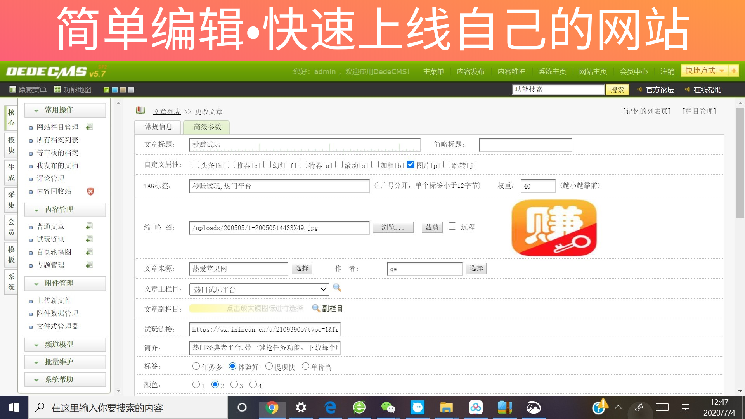
Task: Select the gray theme color square
Action: 131,90
